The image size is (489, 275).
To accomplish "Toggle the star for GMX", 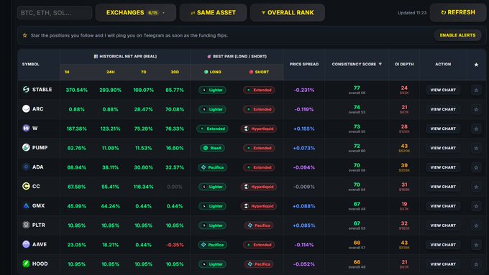I will pyautogui.click(x=476, y=206).
